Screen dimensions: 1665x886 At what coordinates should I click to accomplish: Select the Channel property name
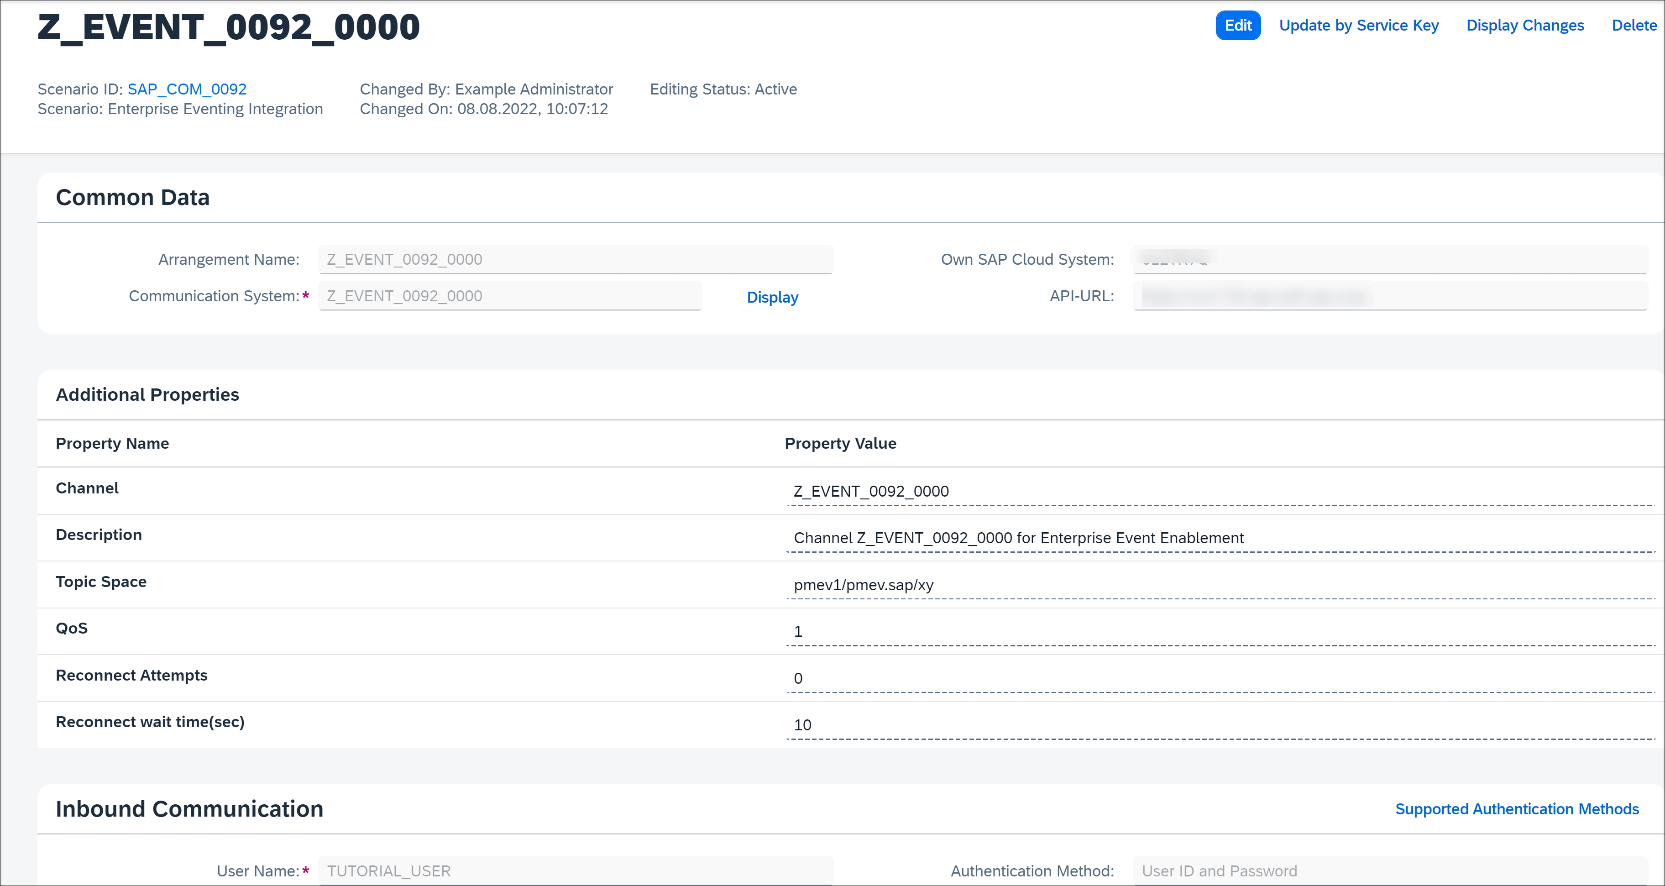point(87,488)
